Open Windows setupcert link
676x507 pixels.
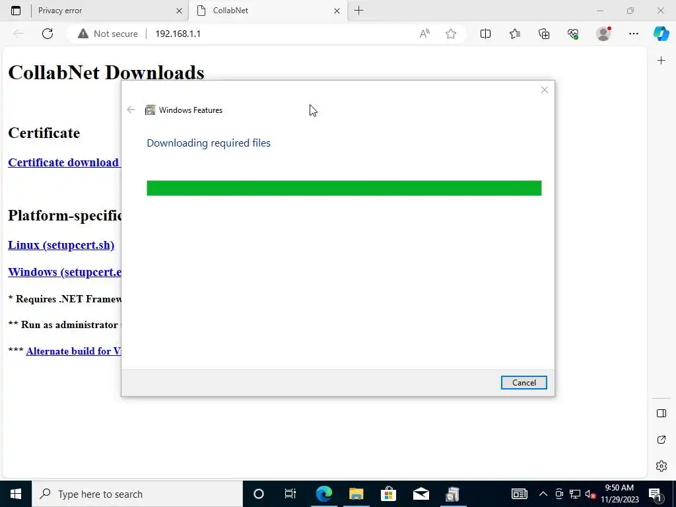pos(65,272)
